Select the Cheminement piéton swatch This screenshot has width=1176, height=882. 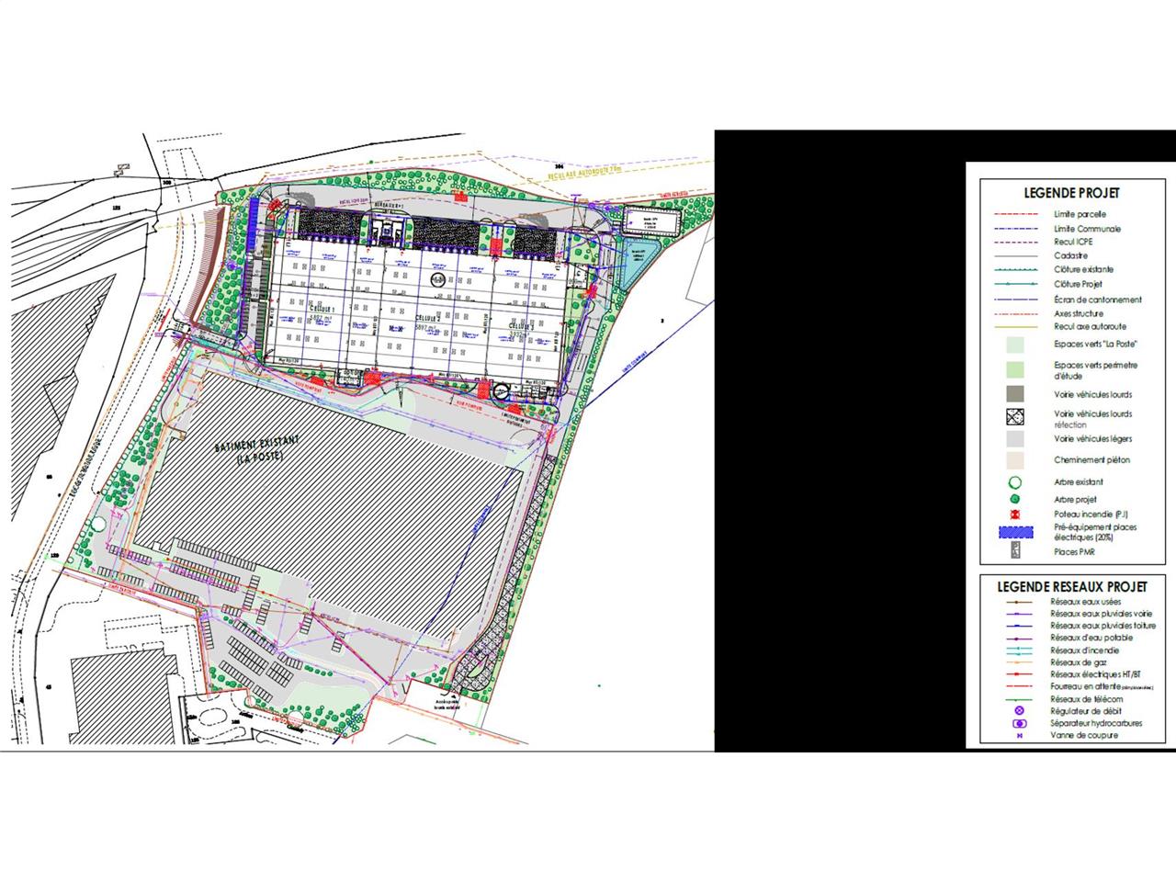[1015, 459]
